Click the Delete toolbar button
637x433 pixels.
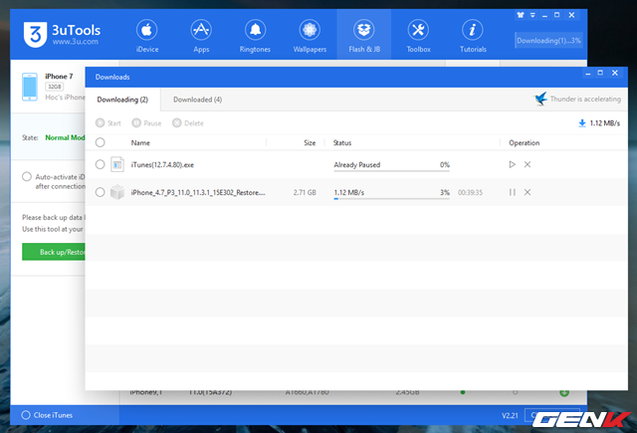pyautogui.click(x=188, y=123)
